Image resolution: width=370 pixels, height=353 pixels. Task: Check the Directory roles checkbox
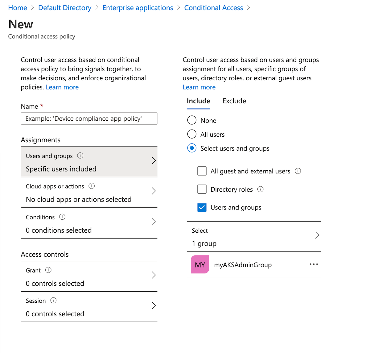click(202, 189)
